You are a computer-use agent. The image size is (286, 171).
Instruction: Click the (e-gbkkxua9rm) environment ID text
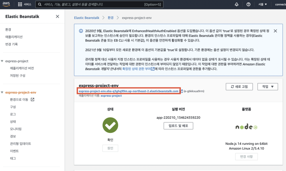tap(194, 91)
